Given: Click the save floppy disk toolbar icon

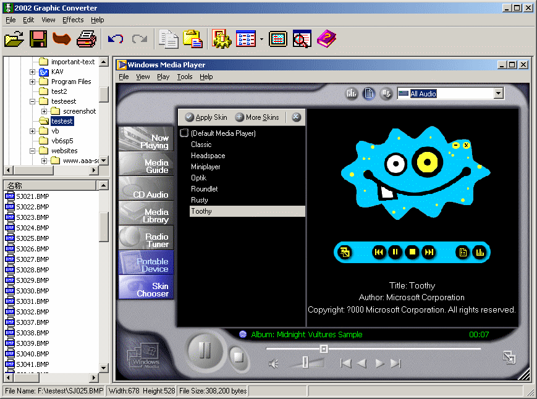Looking at the screenshot, I should (x=38, y=39).
